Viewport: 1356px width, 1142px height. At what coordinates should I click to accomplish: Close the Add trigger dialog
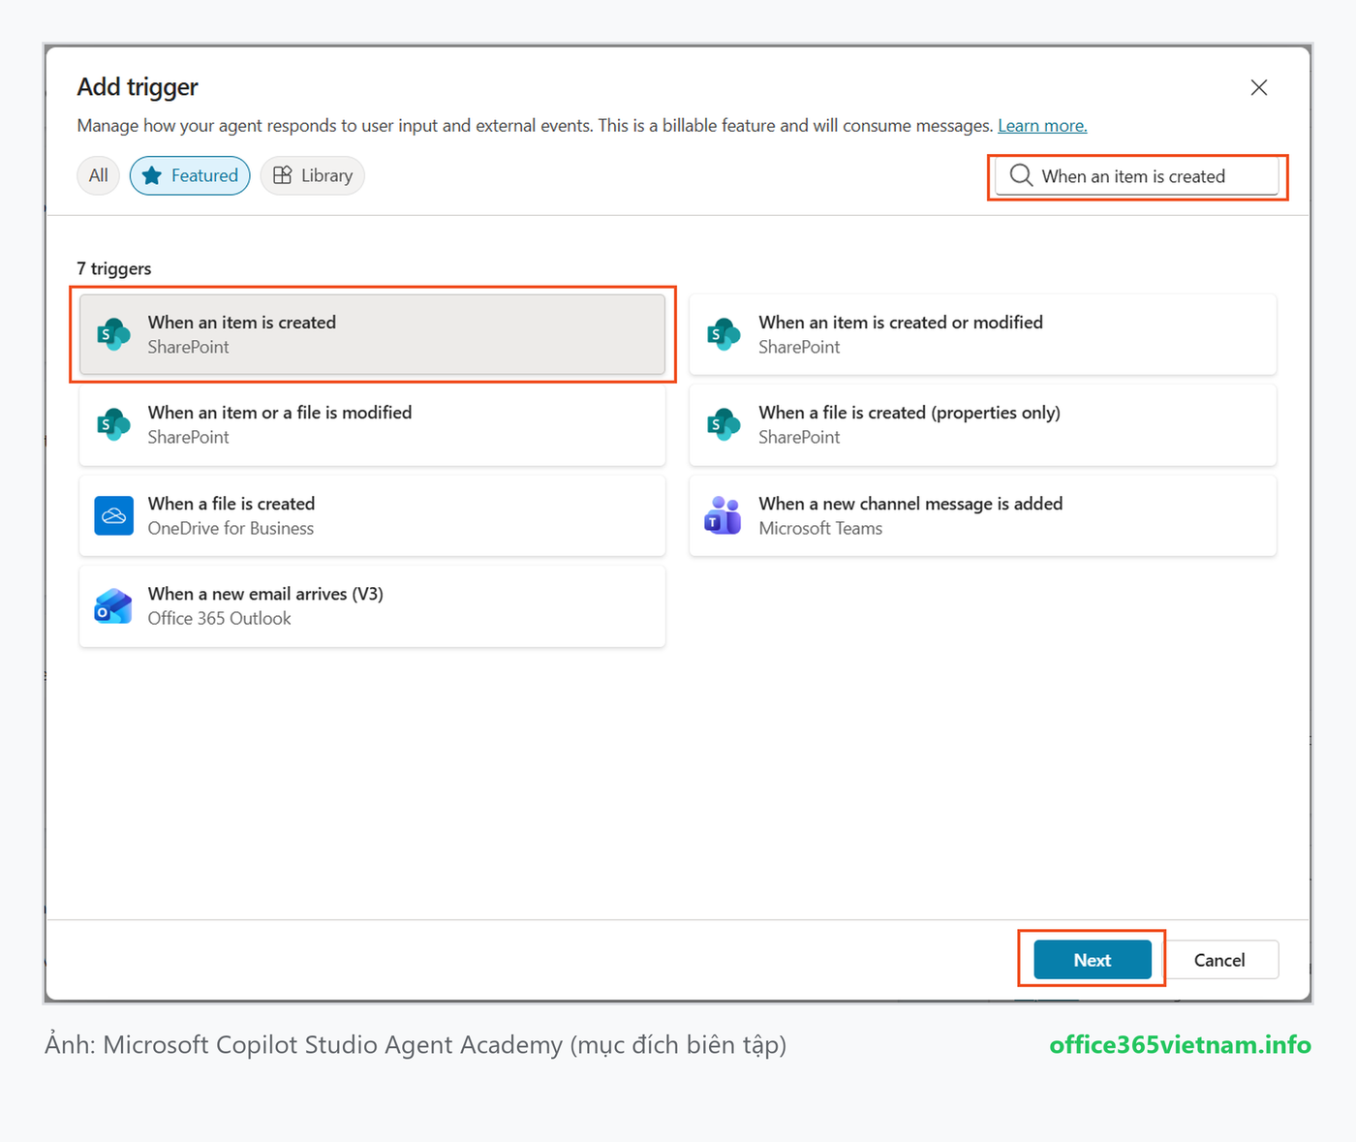click(1259, 87)
